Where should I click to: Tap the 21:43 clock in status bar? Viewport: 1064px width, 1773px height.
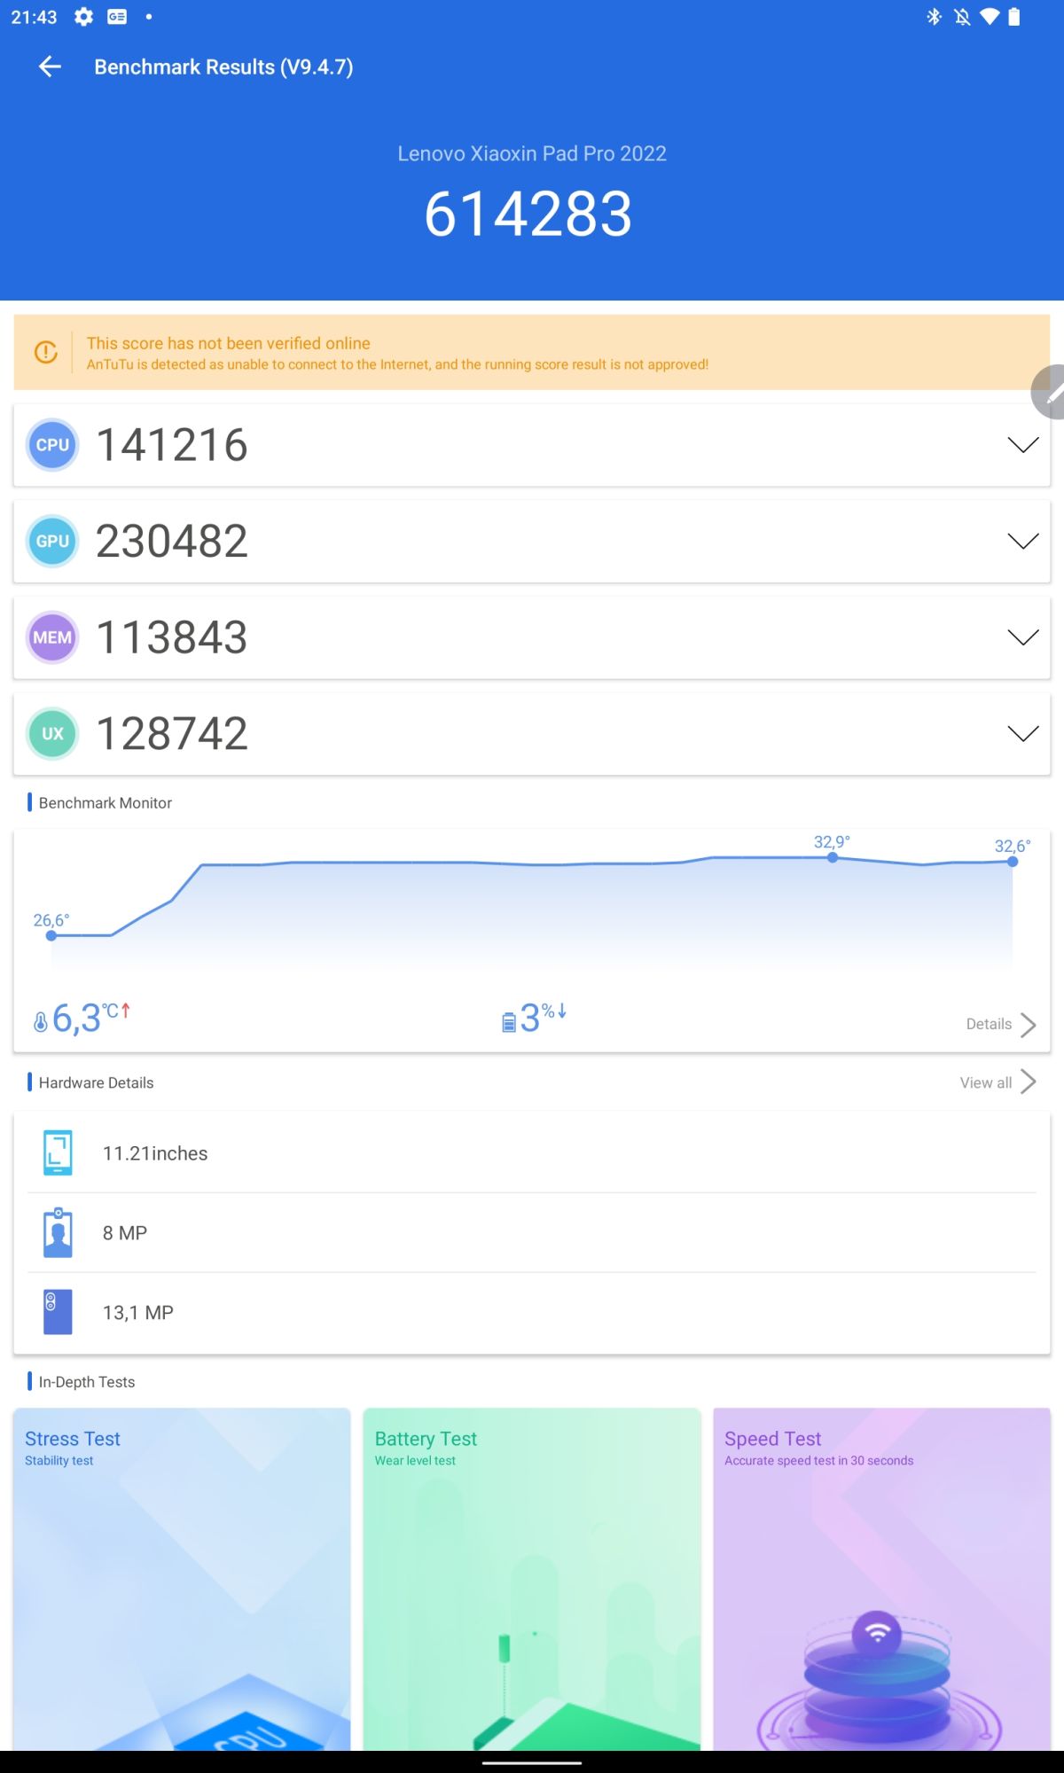coord(34,17)
